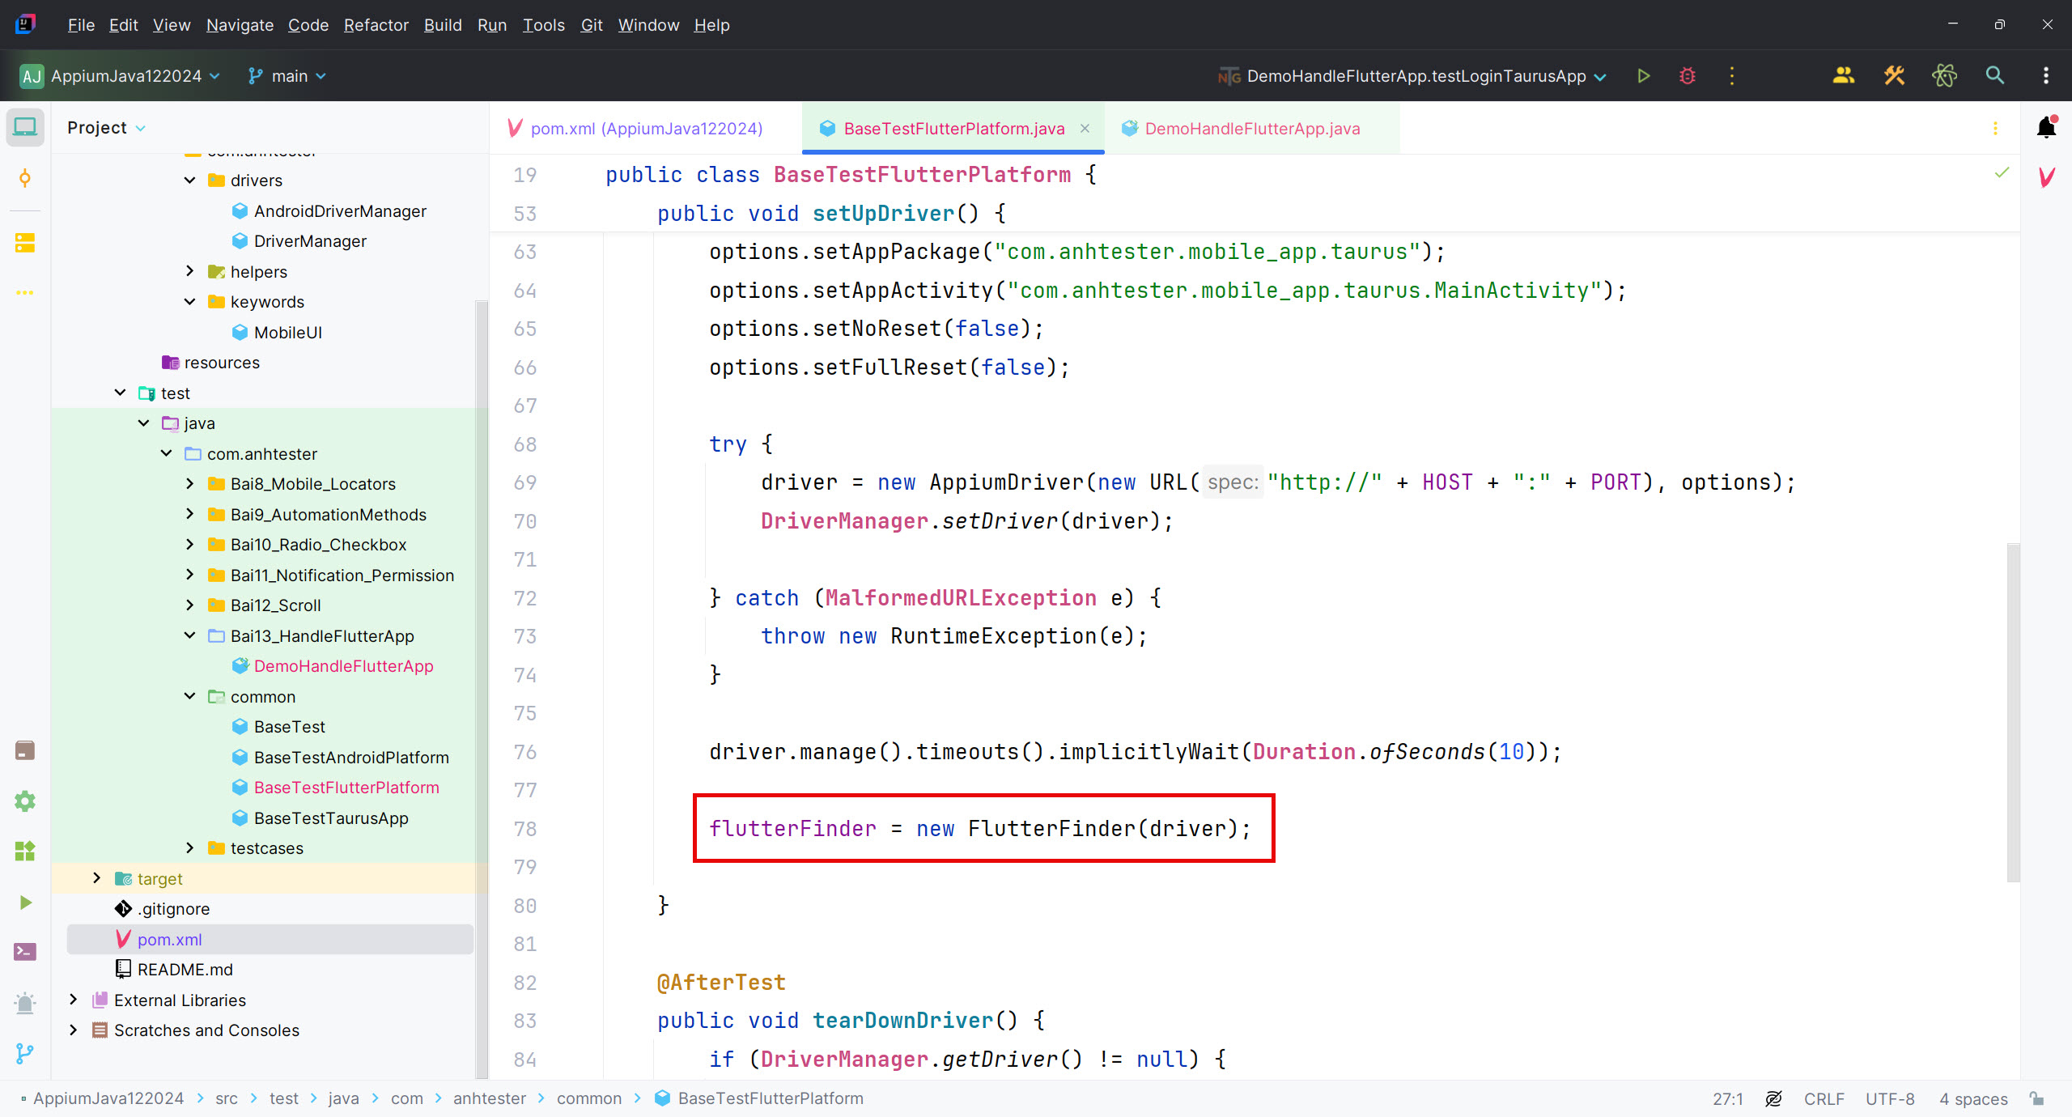Open Notifications bell panel

(2047, 127)
